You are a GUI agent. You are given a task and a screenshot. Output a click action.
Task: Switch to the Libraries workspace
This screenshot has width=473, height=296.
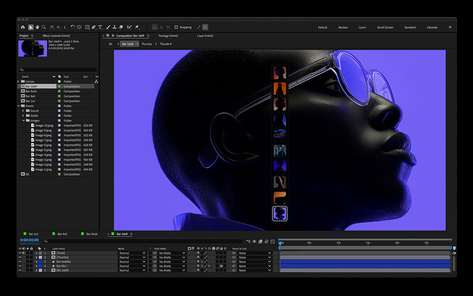pyautogui.click(x=432, y=28)
